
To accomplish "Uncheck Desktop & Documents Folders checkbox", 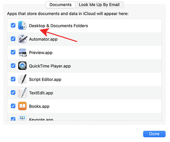I will (13, 25).
